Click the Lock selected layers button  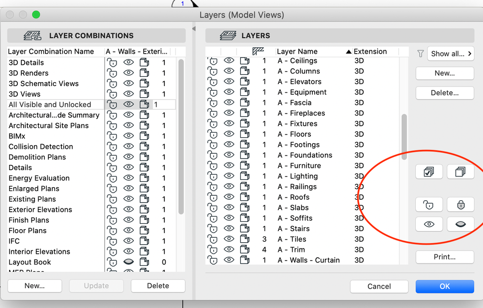[460, 205]
